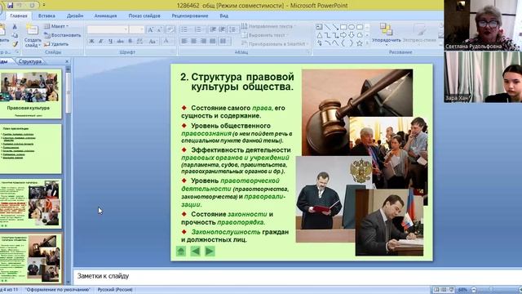Click the increase indent icon
This screenshot has width=522, height=294.
pos(222,29)
